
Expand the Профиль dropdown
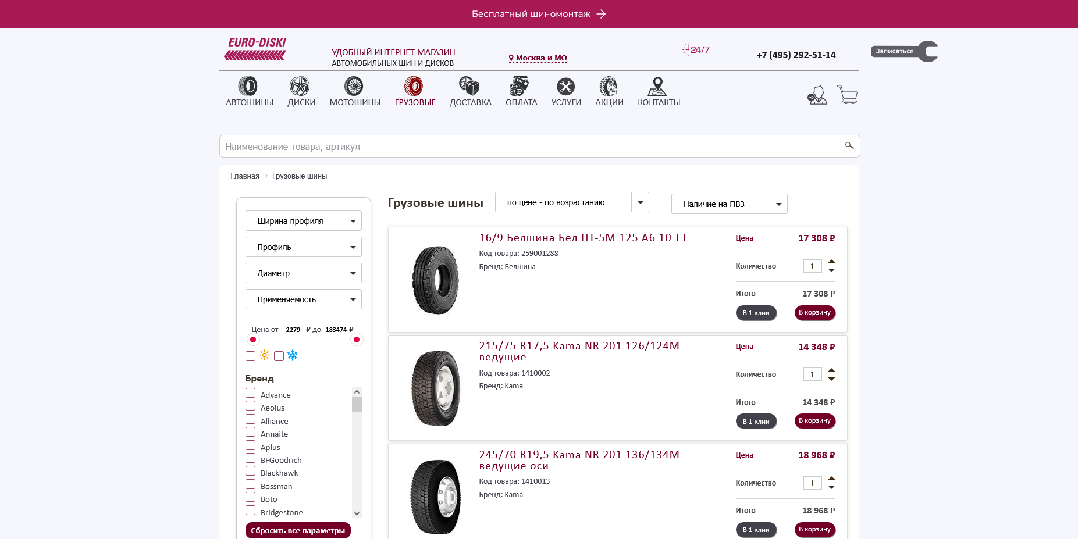pos(304,247)
